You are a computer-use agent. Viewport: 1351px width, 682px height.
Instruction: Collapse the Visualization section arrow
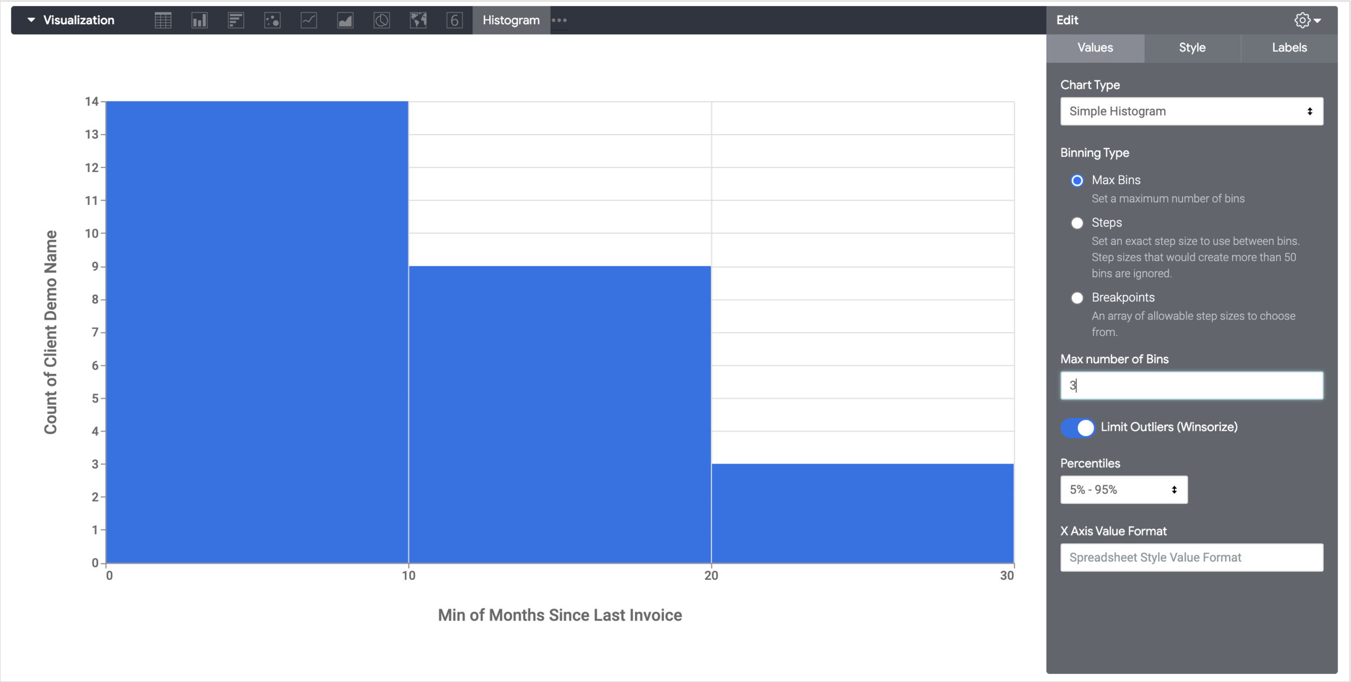[31, 20]
